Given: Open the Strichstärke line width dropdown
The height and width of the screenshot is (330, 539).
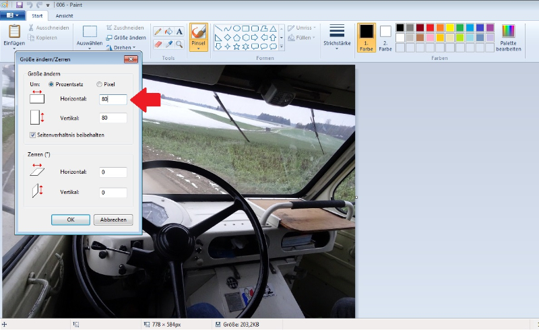Looking at the screenshot, I should coord(337,36).
